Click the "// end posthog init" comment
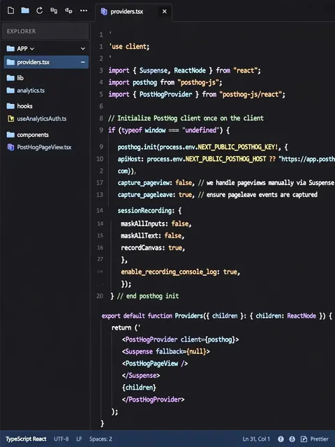Image resolution: width=335 pixels, height=447 pixels. coord(148,296)
